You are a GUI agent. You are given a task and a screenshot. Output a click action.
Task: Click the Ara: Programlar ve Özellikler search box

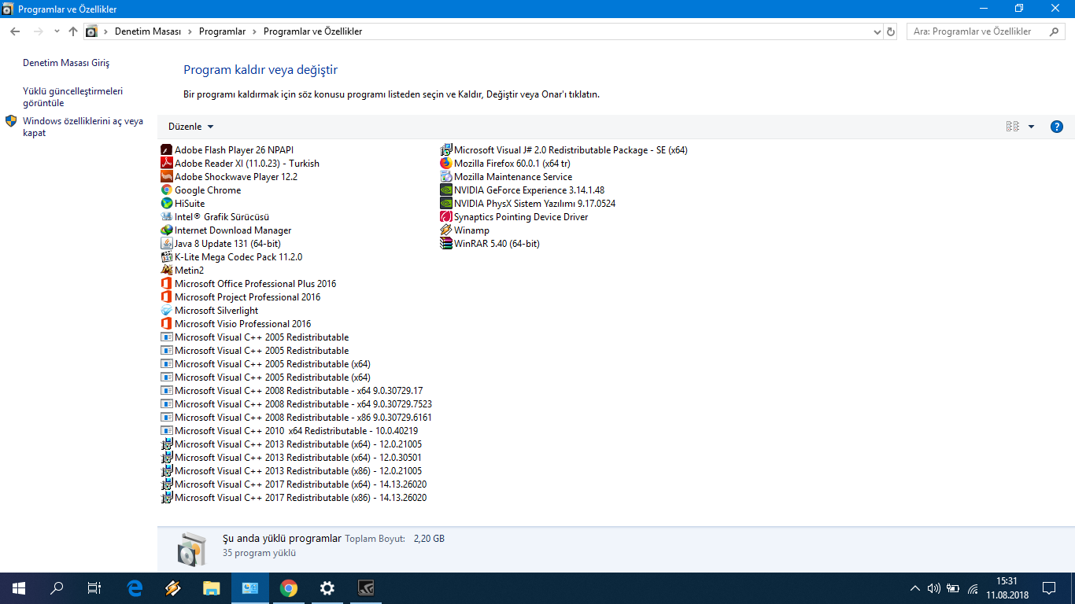[980, 31]
